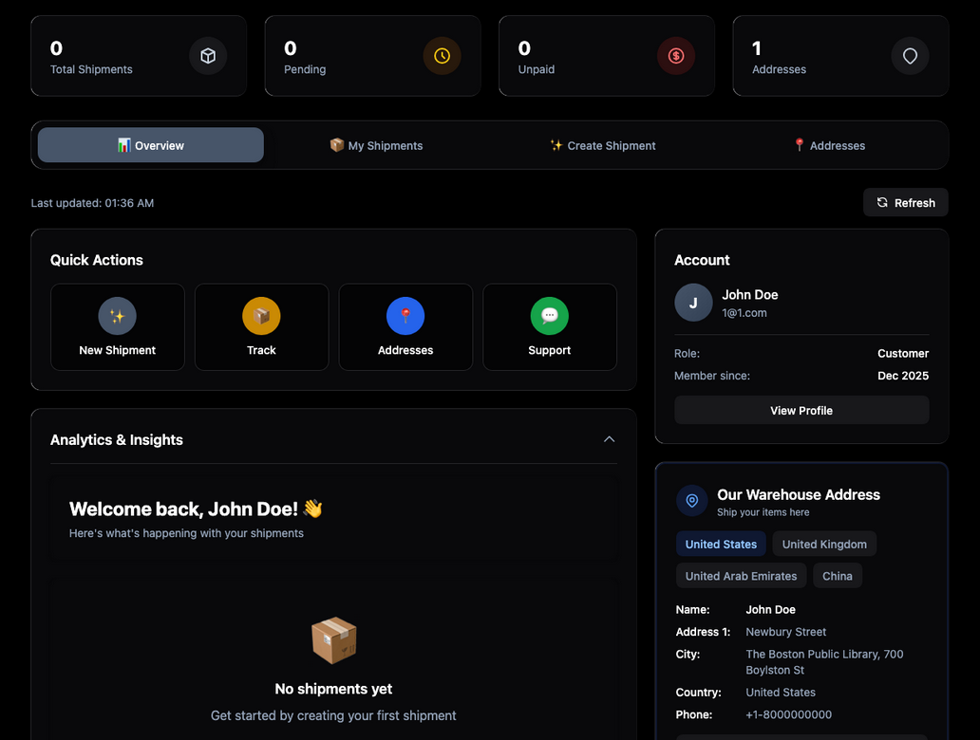Click the Customer role value
The height and width of the screenshot is (740, 980).
(x=903, y=354)
